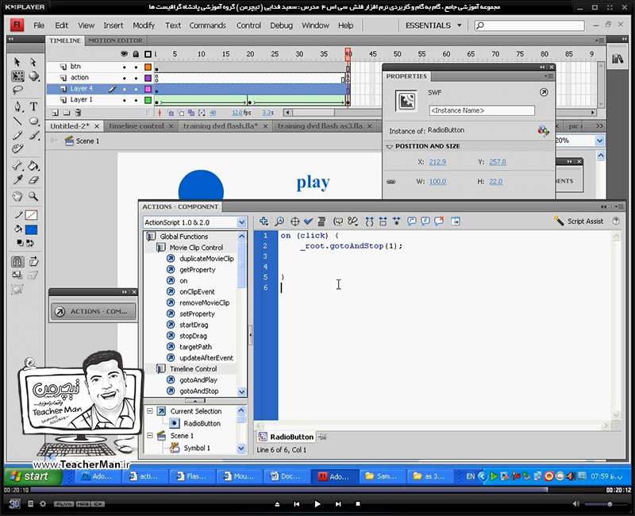The width and height of the screenshot is (635, 516).
Task: Select the Zoom magnifier tool
Action: (33, 196)
